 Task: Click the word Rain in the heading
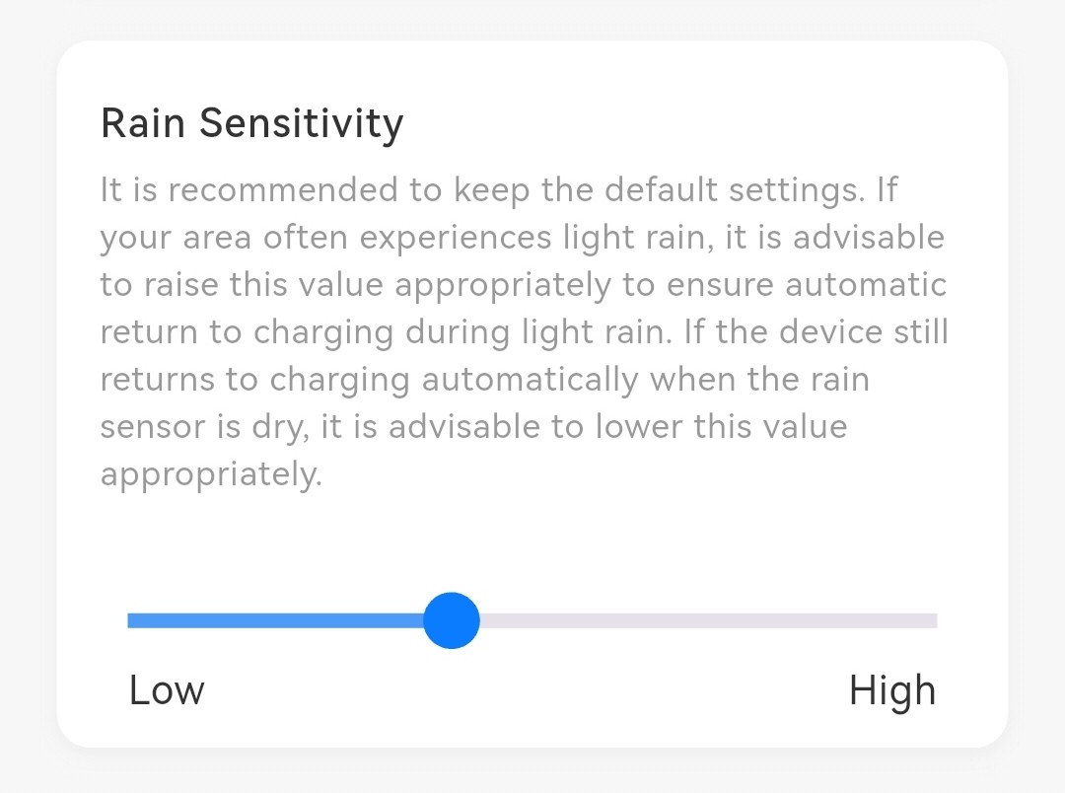coord(143,123)
